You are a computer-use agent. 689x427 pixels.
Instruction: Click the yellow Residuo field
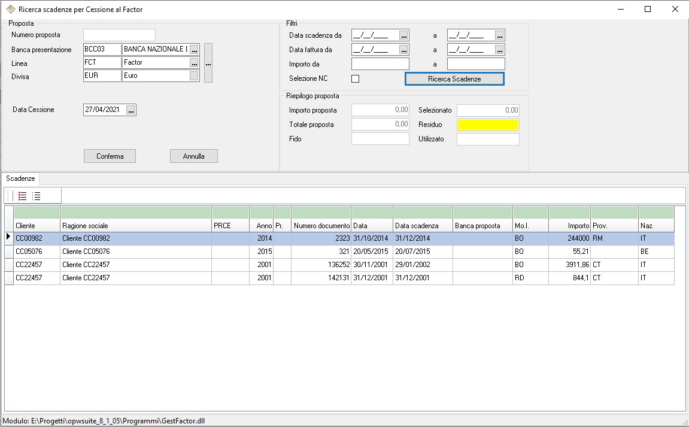pyautogui.click(x=487, y=125)
